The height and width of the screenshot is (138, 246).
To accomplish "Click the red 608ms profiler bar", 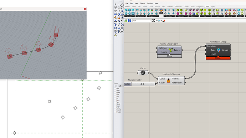I will (x=218, y=58).
